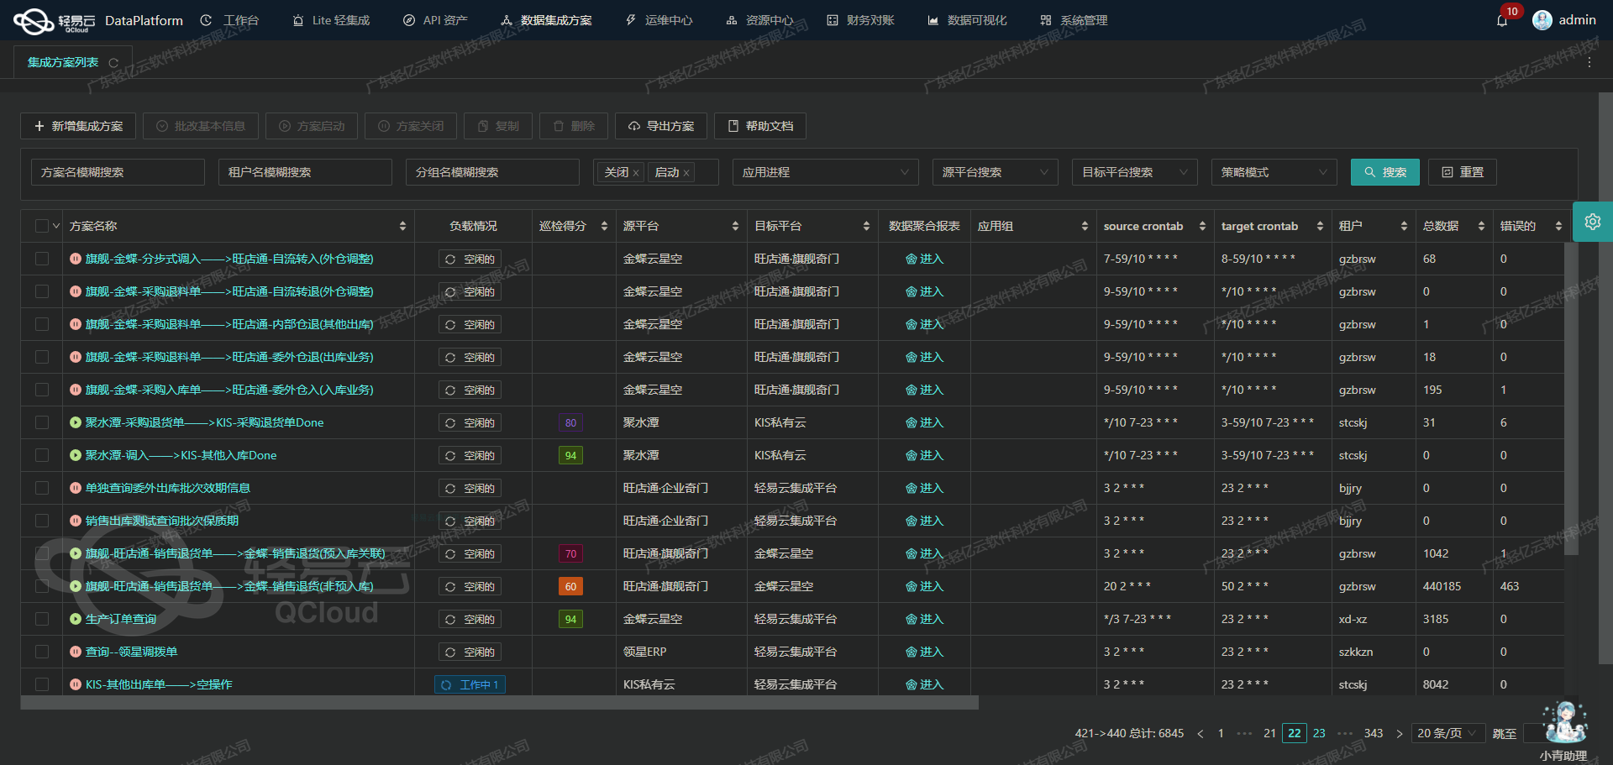The image size is (1613, 765).
Task: Sort by the 租户 column
Action: tap(1404, 226)
